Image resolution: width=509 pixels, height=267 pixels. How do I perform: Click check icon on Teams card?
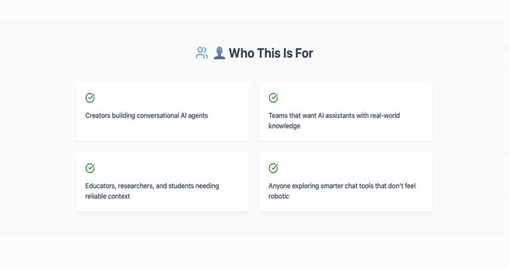pyautogui.click(x=274, y=97)
